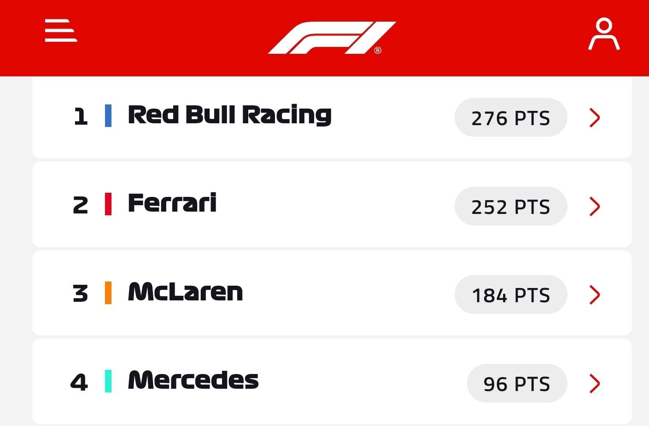This screenshot has width=649, height=426.
Task: Click the 252 PTS badge
Action: click(511, 206)
